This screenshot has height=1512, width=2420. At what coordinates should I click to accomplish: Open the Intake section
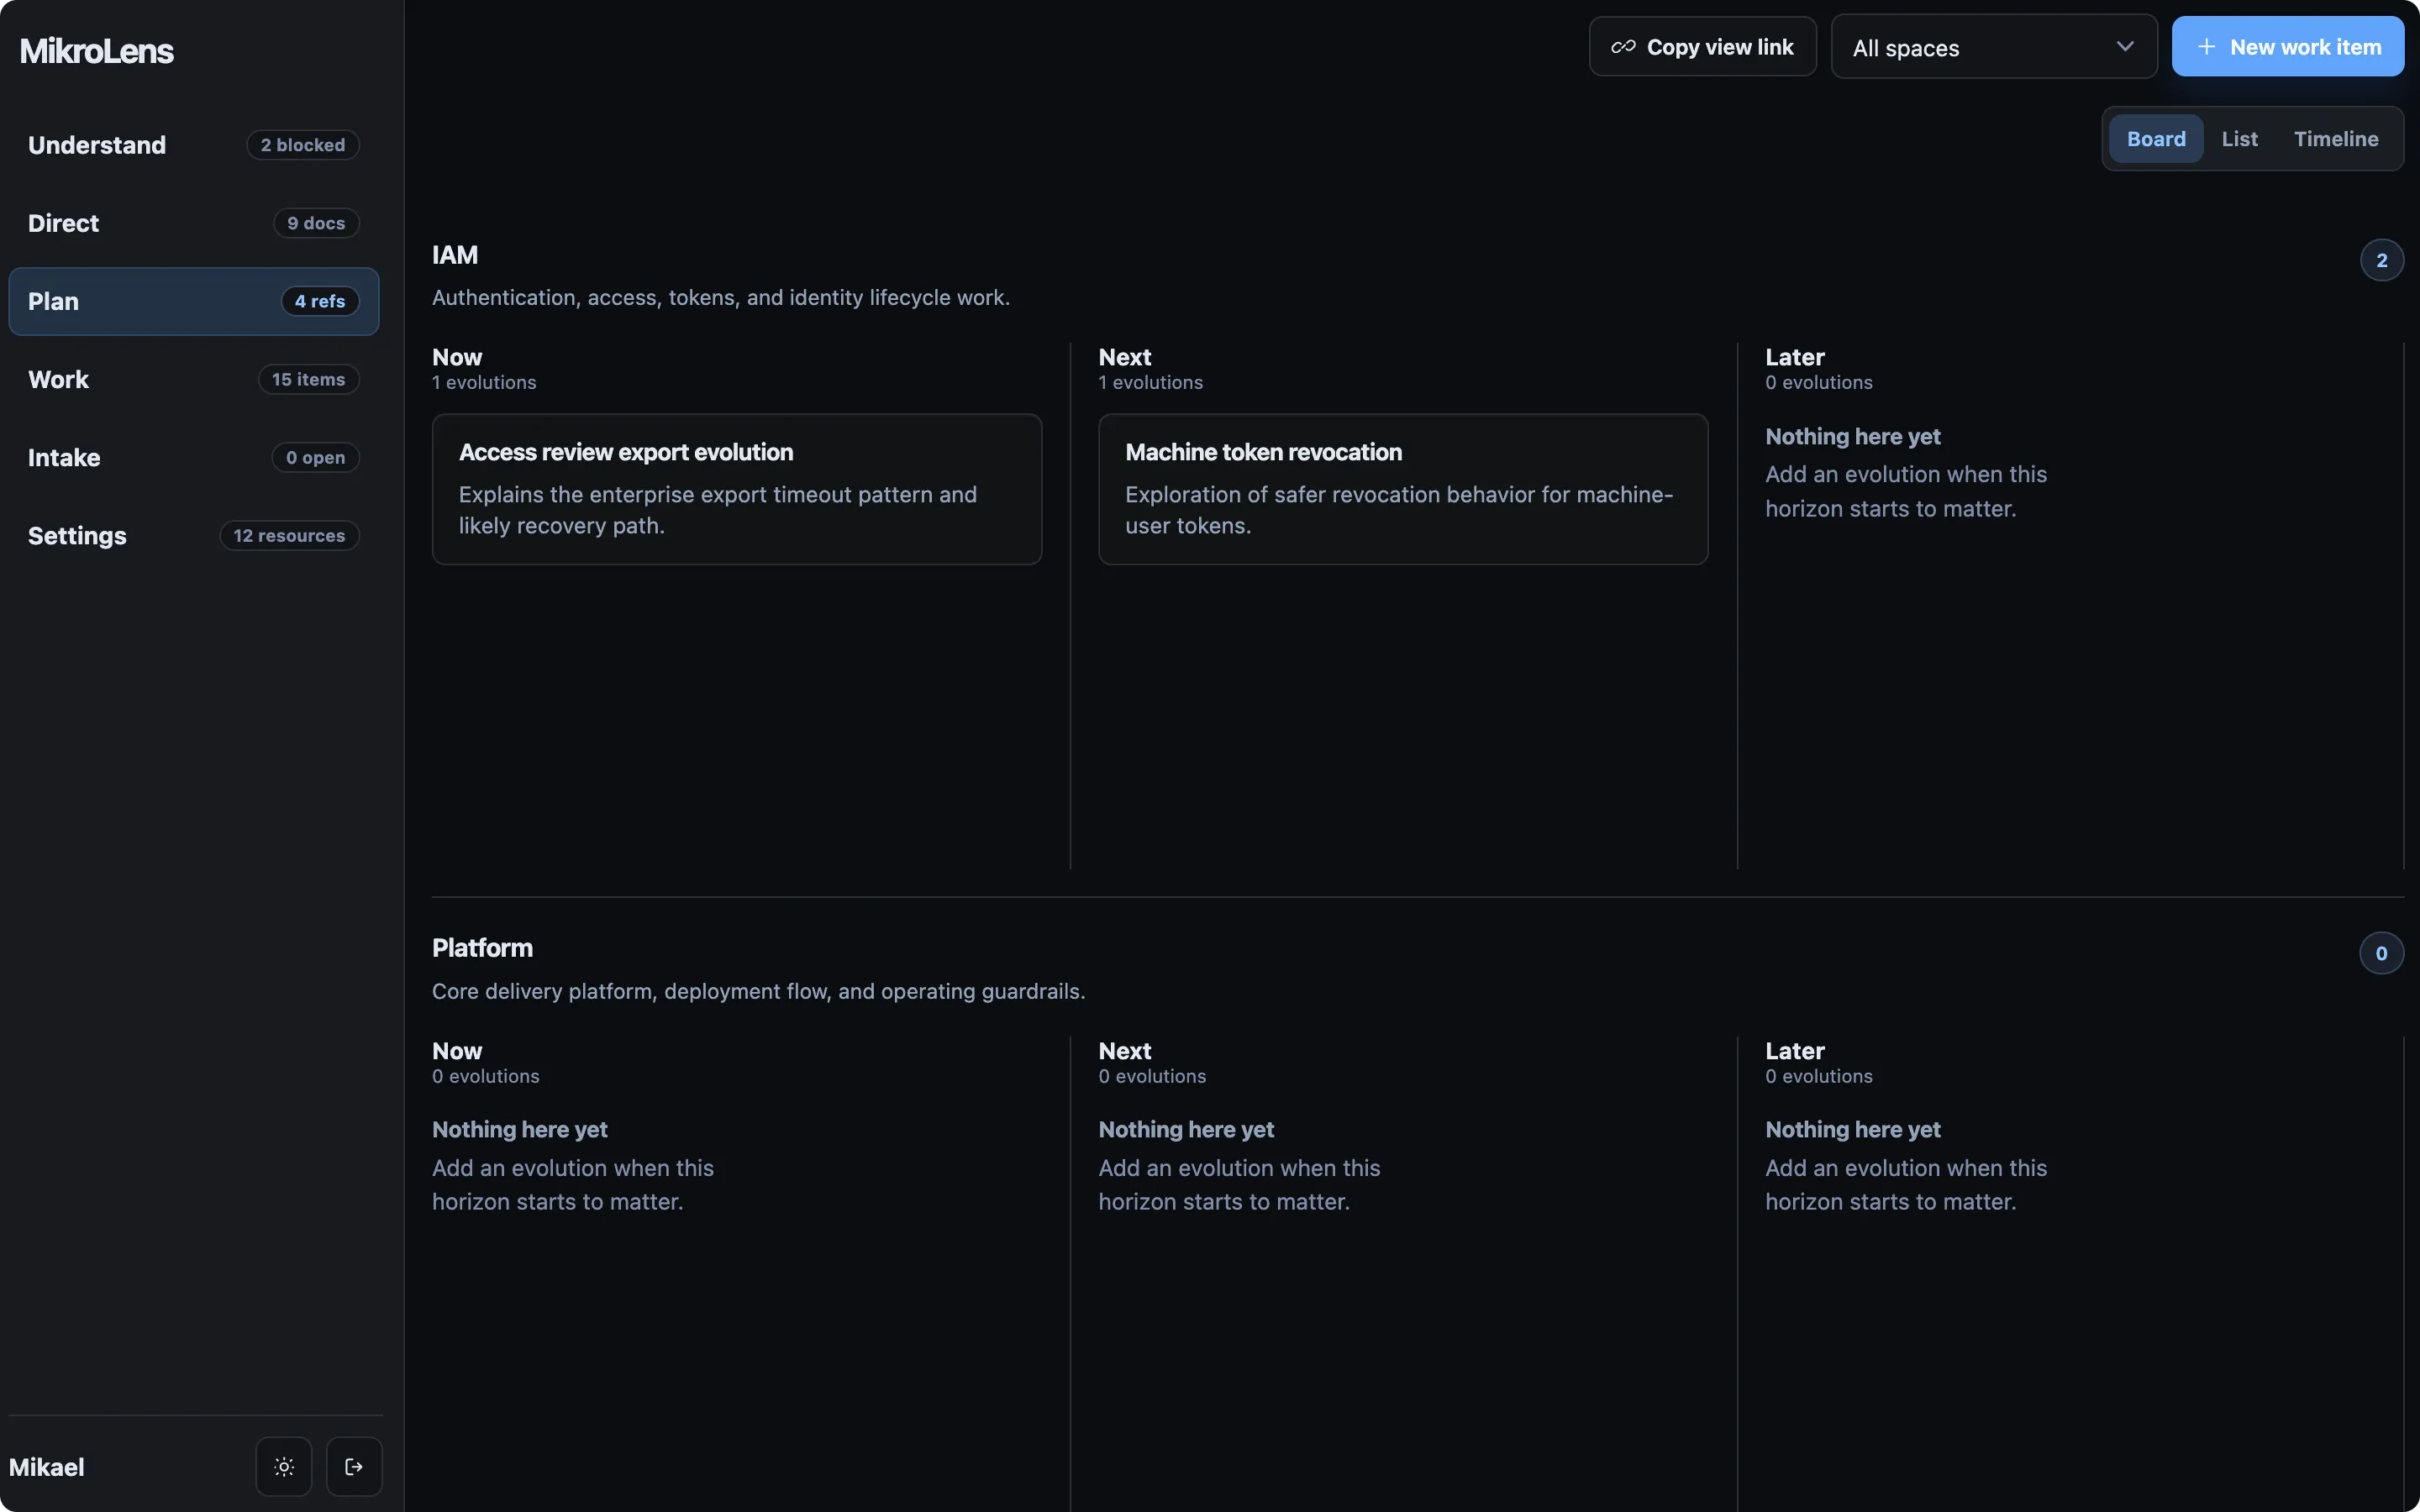click(x=194, y=457)
